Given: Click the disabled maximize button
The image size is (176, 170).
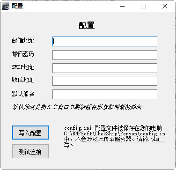Looking at the screenshot, I should [x=143, y=6].
